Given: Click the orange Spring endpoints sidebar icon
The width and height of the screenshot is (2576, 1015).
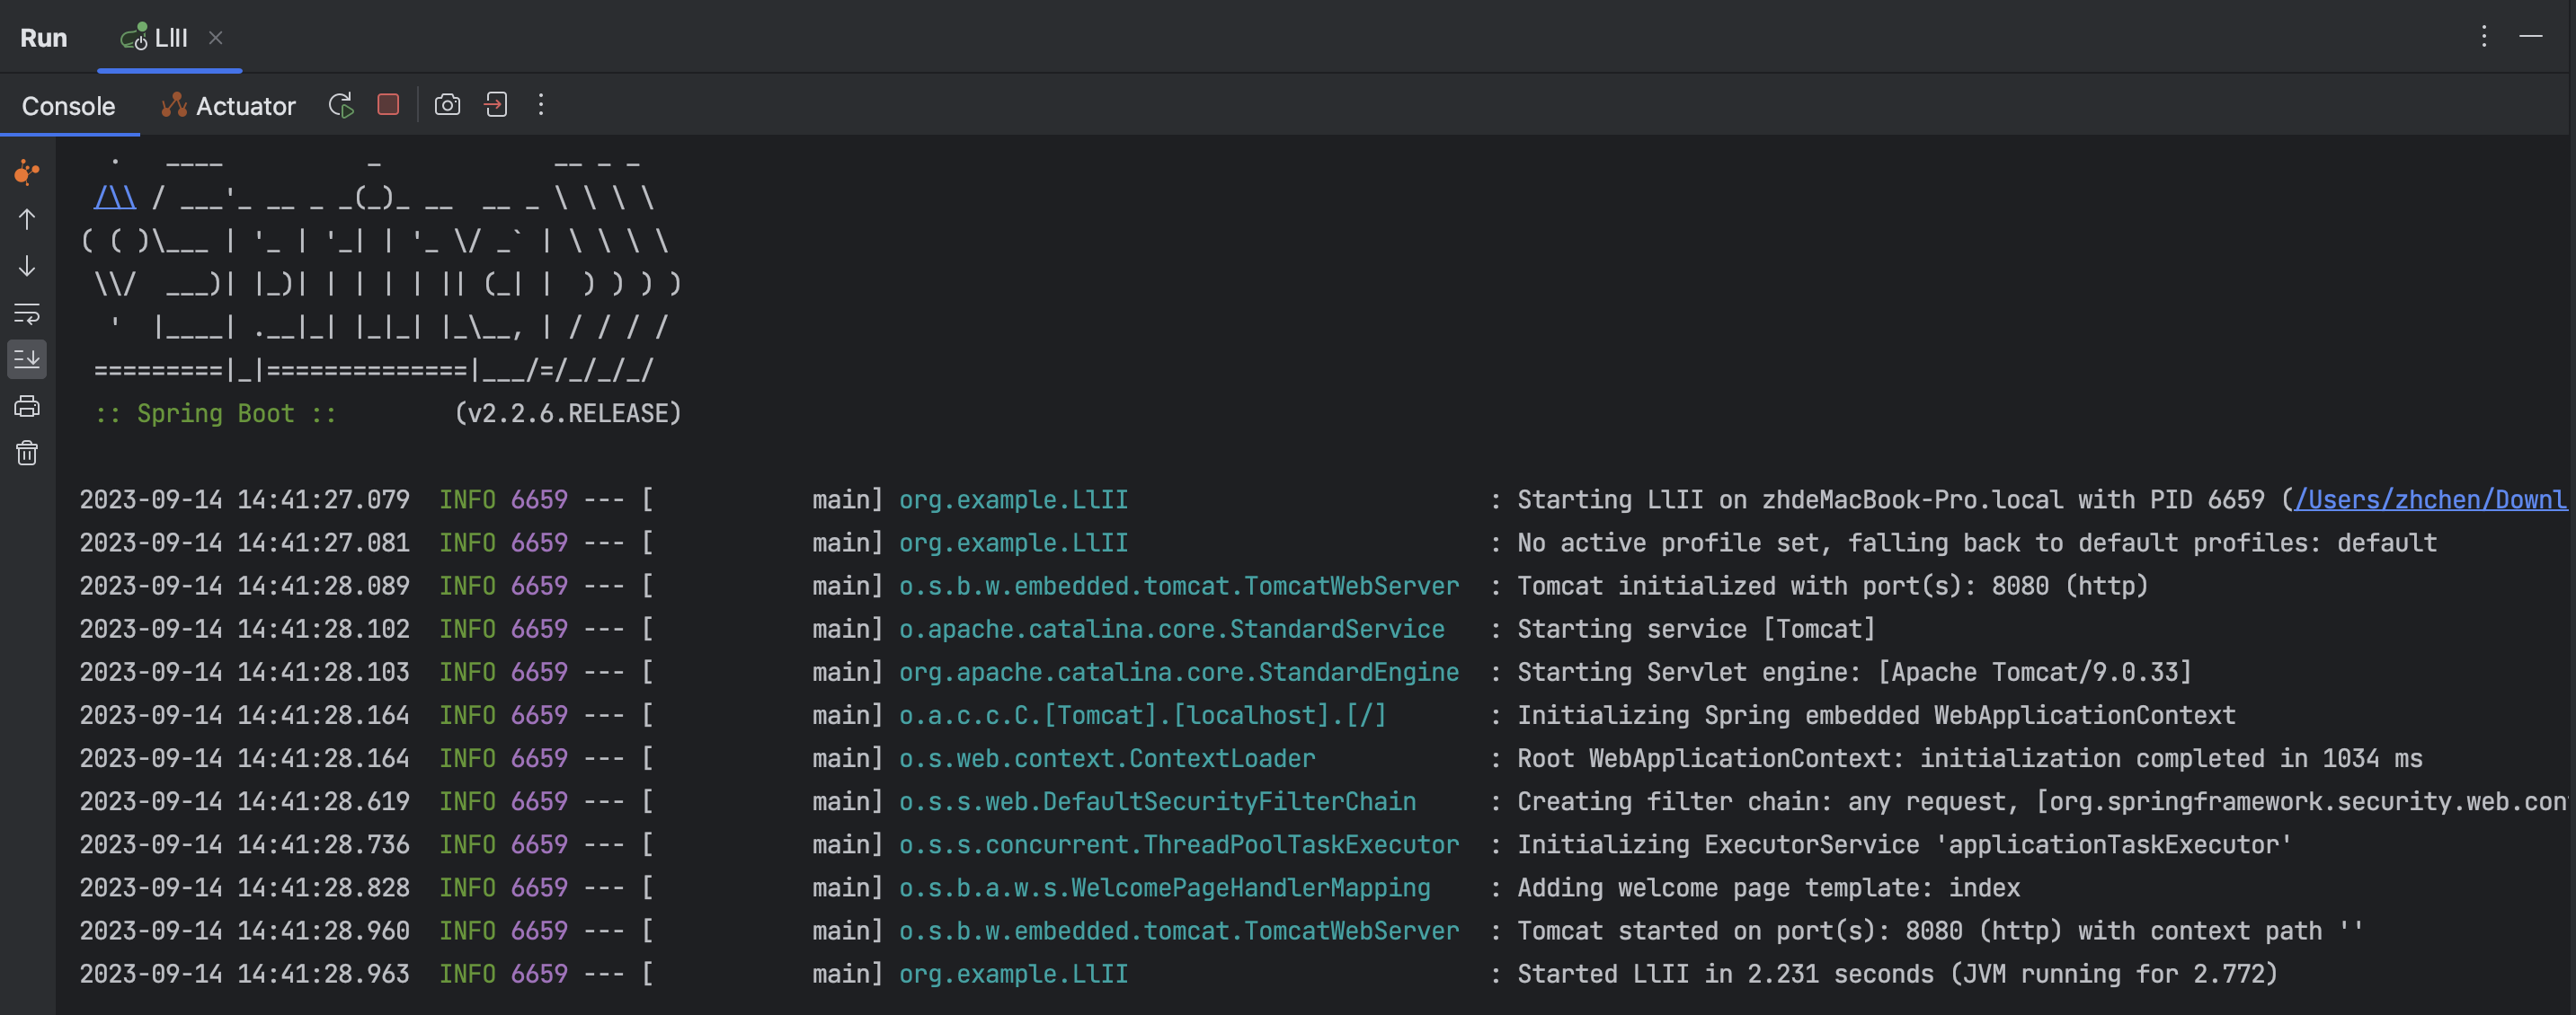Looking at the screenshot, I should pyautogui.click(x=27, y=172).
